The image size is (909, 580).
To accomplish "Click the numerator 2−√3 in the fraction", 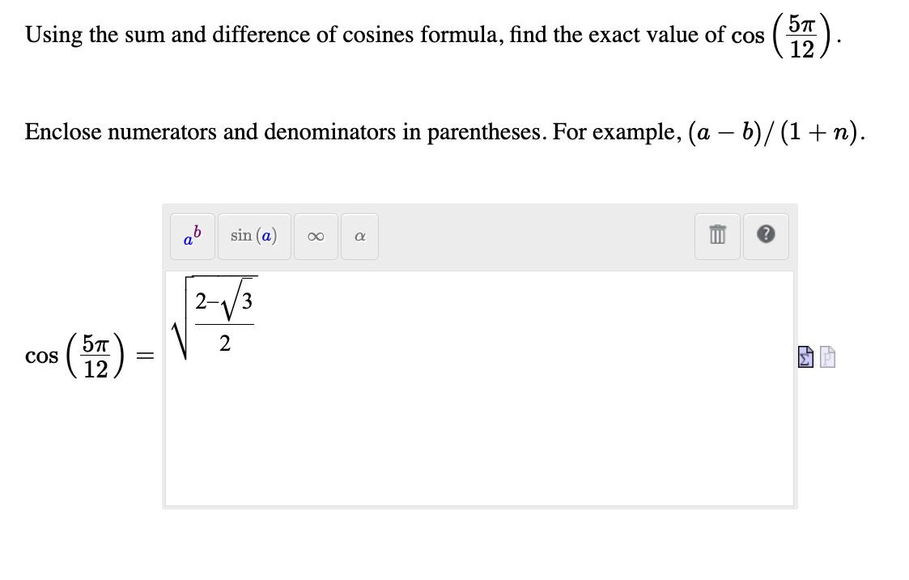I will (x=223, y=301).
